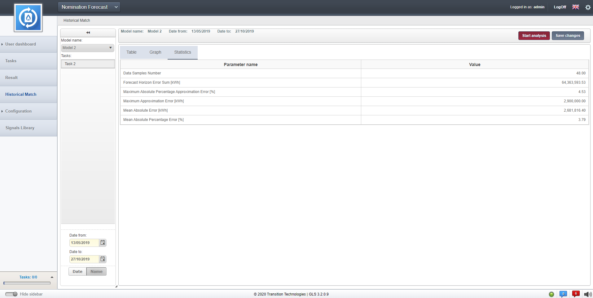Open blue message notifications icon
593x298 pixels.
(563, 294)
